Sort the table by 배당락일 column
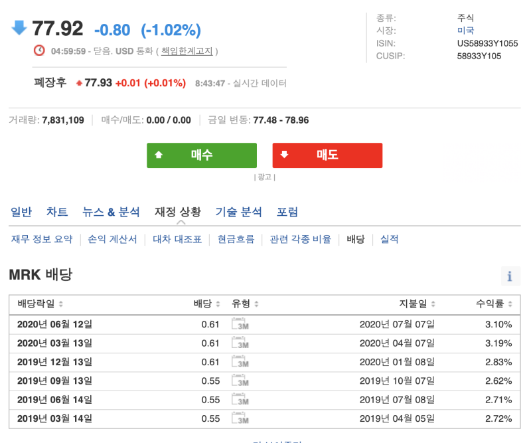The width and height of the screenshot is (531, 443). pos(61,304)
